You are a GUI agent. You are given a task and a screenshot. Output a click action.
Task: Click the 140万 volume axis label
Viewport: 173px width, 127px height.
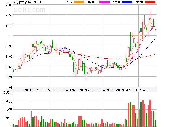coord(8,101)
